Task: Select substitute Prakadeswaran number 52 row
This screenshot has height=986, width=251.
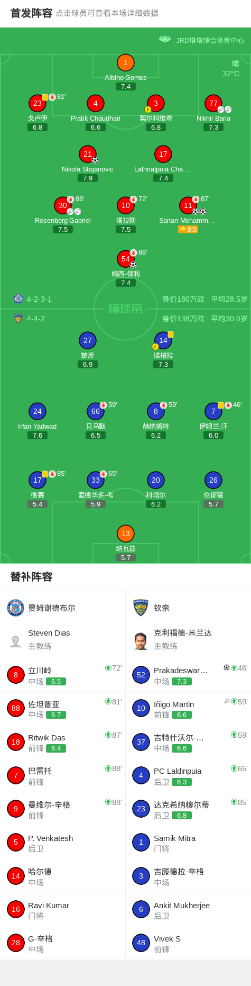Action: (x=188, y=675)
